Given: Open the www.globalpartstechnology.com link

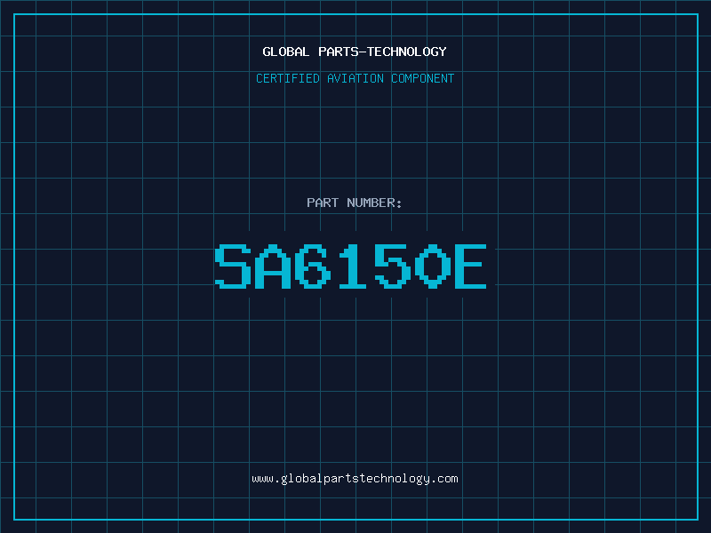Looking at the screenshot, I should pos(355,479).
